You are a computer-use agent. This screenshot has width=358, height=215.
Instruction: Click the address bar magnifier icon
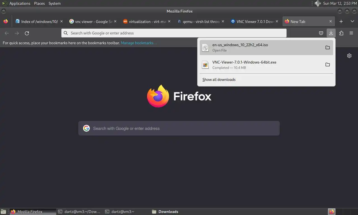point(66,33)
